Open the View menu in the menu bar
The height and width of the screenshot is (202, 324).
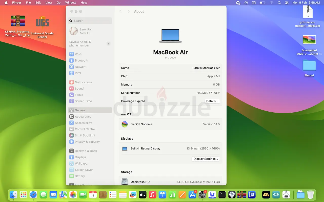click(49, 3)
